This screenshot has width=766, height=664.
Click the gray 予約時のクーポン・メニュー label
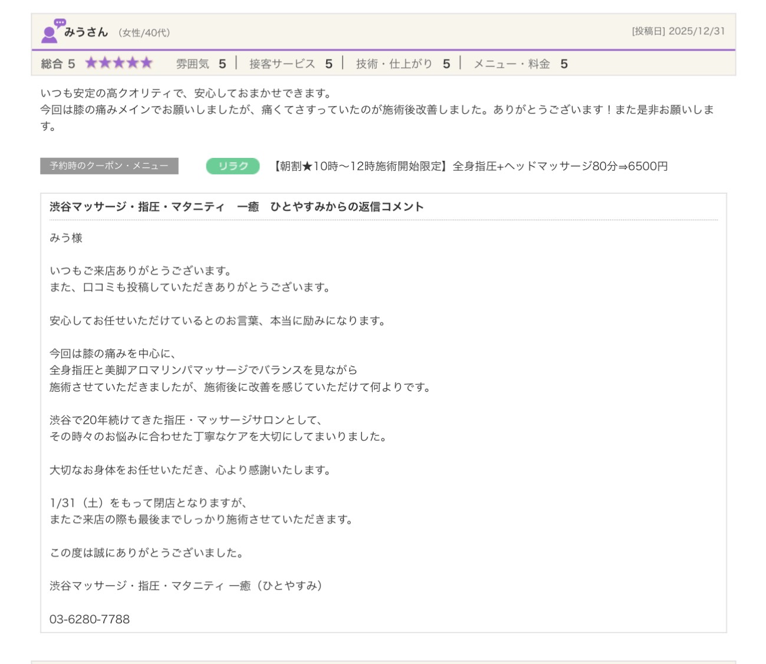(109, 166)
